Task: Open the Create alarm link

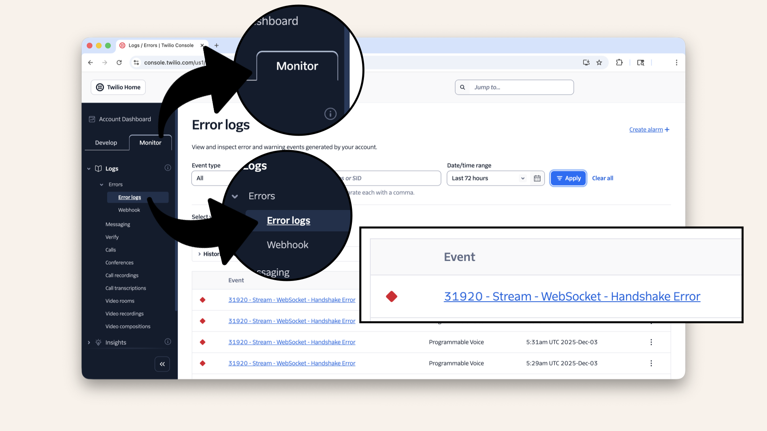Action: (646, 129)
